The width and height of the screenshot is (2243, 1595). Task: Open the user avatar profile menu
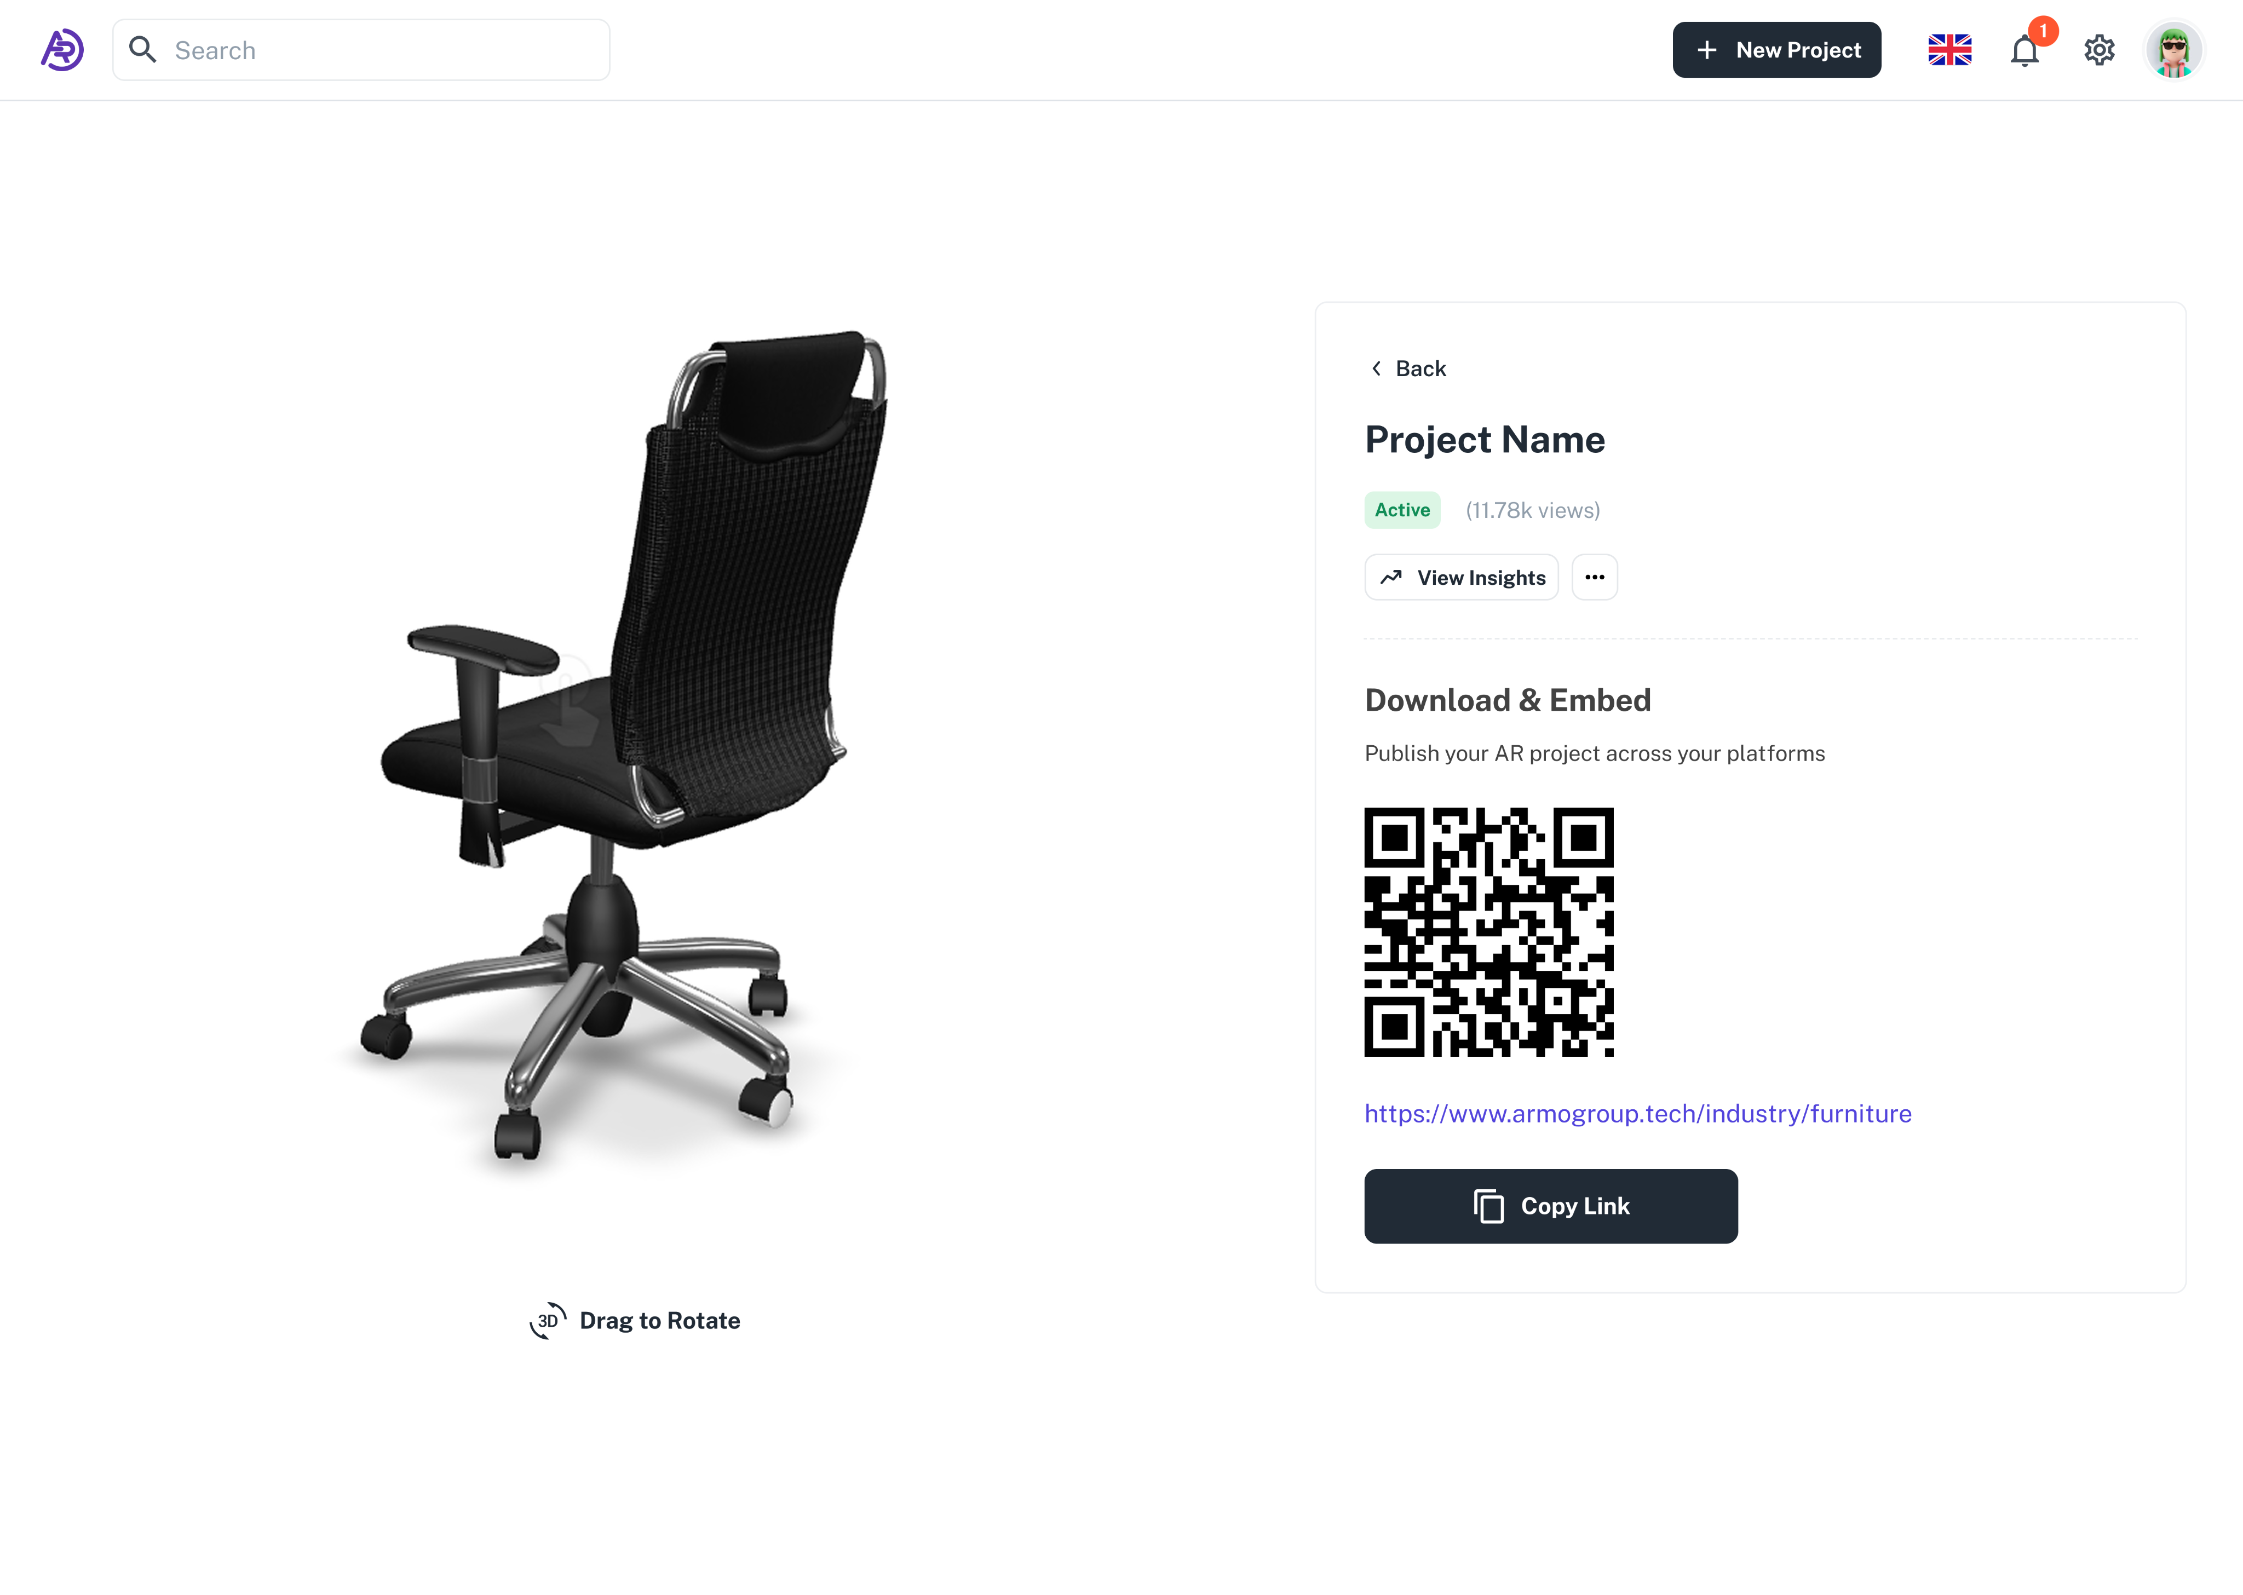click(2173, 50)
